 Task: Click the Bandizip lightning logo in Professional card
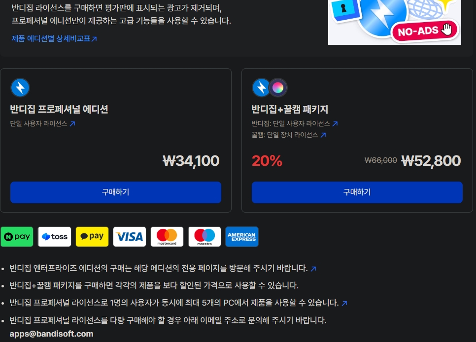click(x=20, y=88)
